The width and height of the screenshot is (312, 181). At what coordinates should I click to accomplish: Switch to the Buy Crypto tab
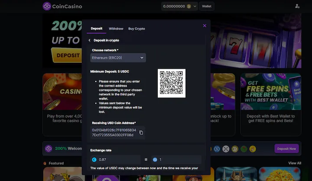[136, 29]
